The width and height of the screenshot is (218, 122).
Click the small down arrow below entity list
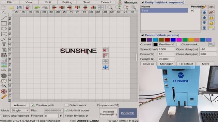pyautogui.click(x=170, y=32)
